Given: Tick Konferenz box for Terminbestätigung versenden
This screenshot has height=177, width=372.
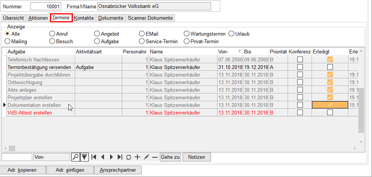Looking at the screenshot, I should click(x=300, y=67).
